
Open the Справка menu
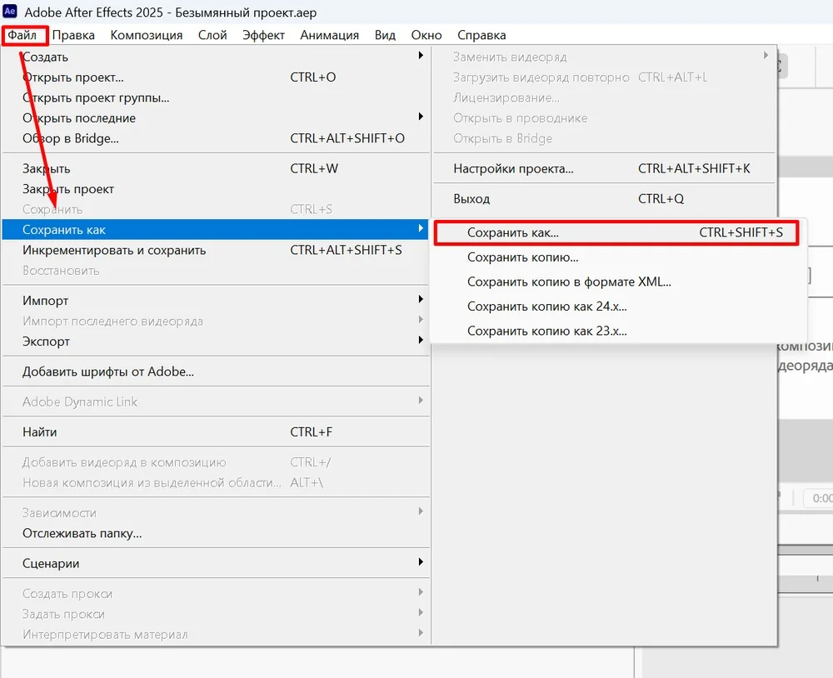pyautogui.click(x=481, y=35)
